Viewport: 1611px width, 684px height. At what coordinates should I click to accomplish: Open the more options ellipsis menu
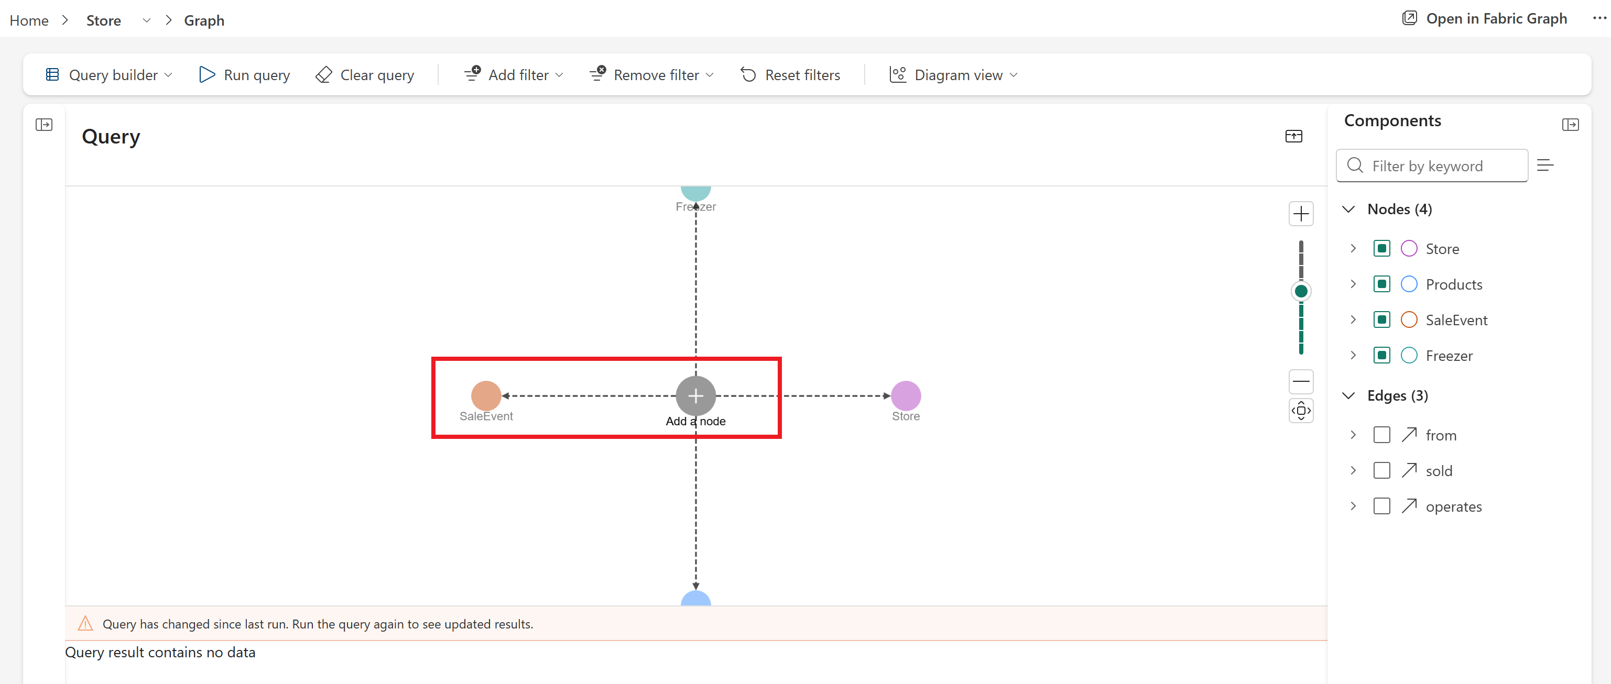(1600, 19)
